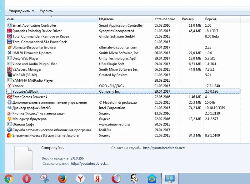Click the YAMAHA MidRadio Player icon
This screenshot has height=184, width=250.
click(9, 80)
